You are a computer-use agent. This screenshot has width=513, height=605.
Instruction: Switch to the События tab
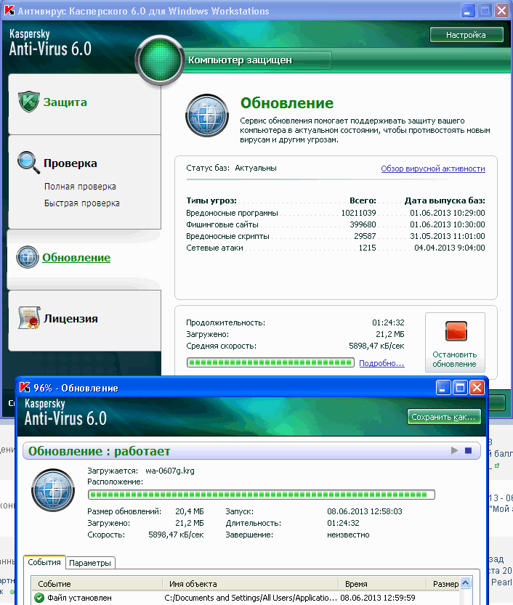44,562
